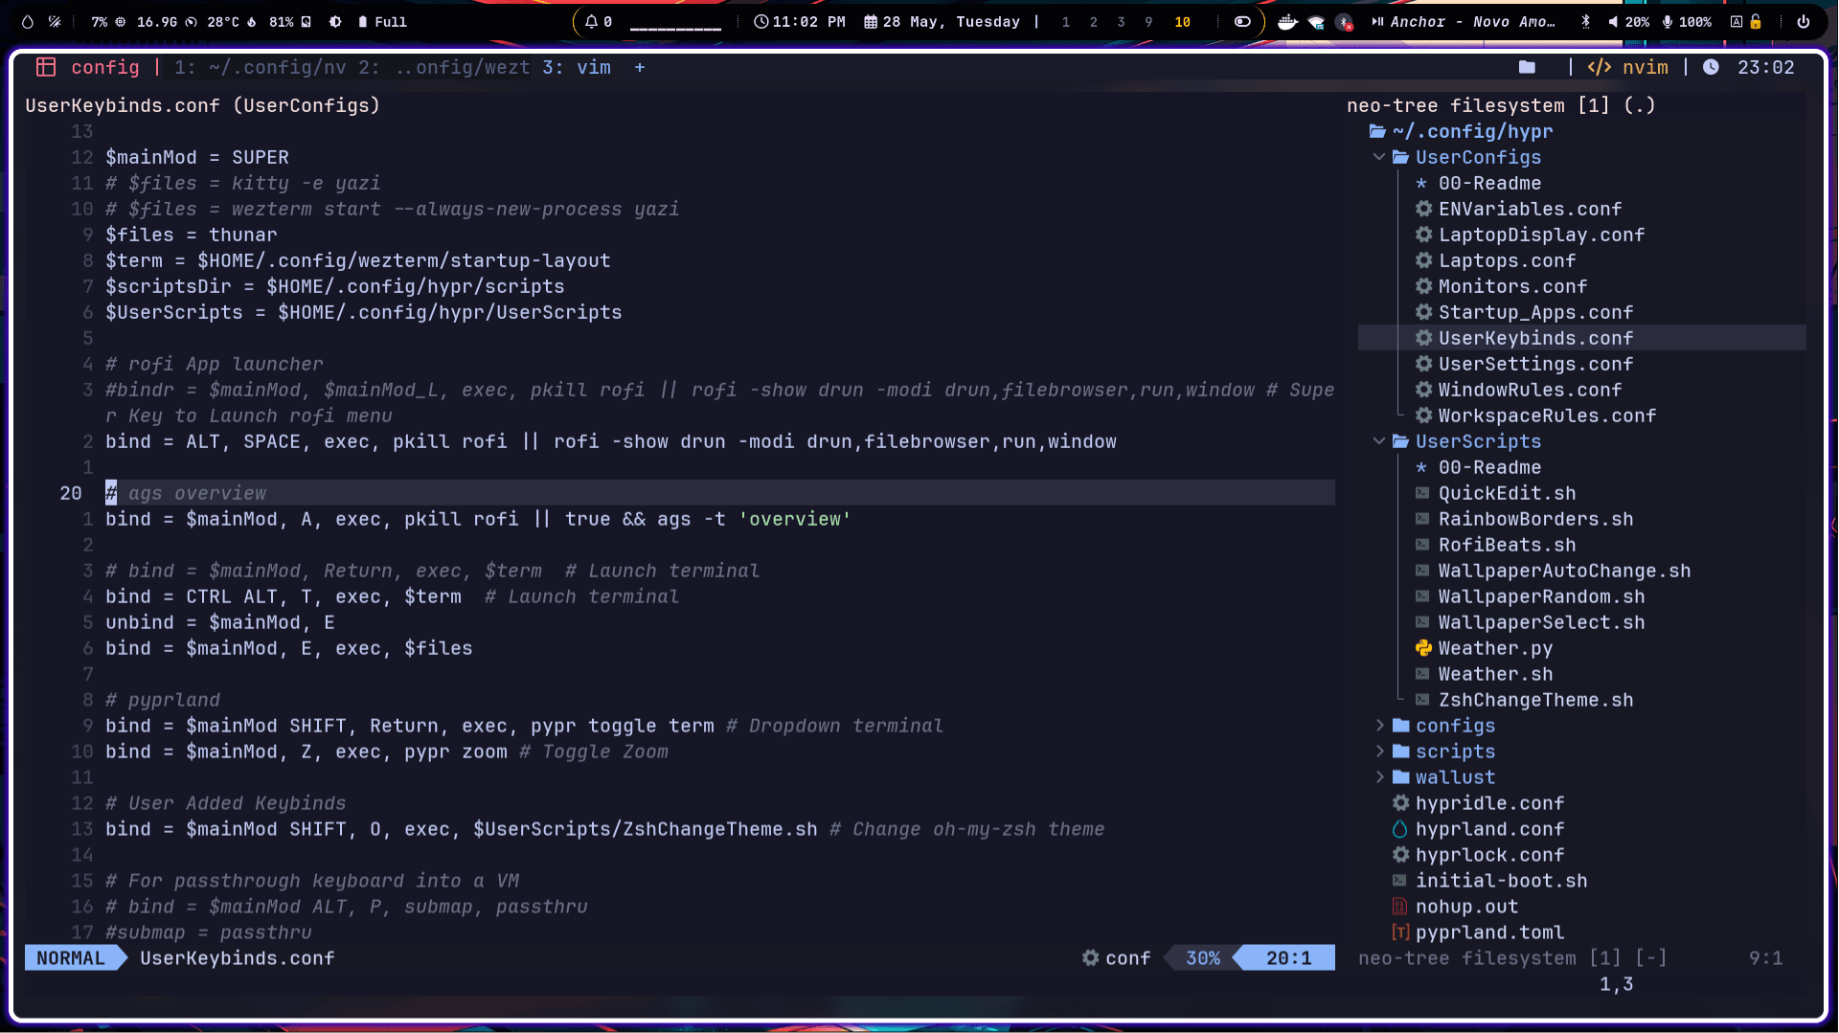This screenshot has height=1033, width=1839.
Task: Click the config workspace layout icon
Action: (45, 67)
